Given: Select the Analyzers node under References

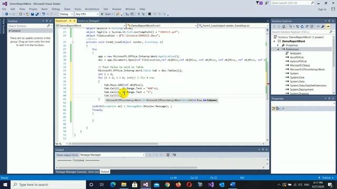Looking at the screenshot, I should [x=295, y=53].
